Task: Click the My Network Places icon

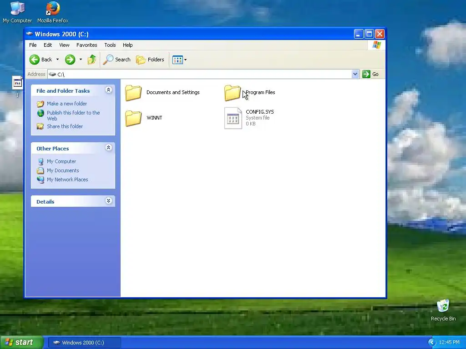Action: click(x=41, y=179)
